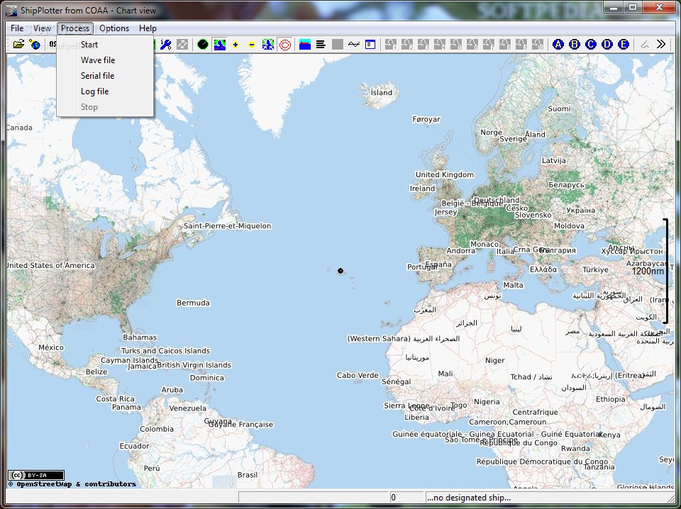
Task: Choose Start from Process menu
Action: point(105,44)
